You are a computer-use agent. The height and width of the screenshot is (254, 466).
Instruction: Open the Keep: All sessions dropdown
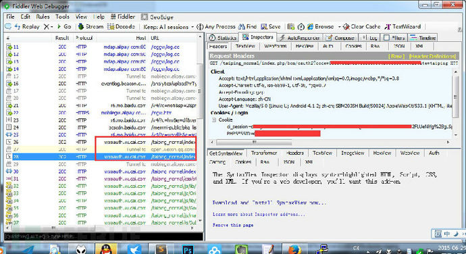(168, 27)
